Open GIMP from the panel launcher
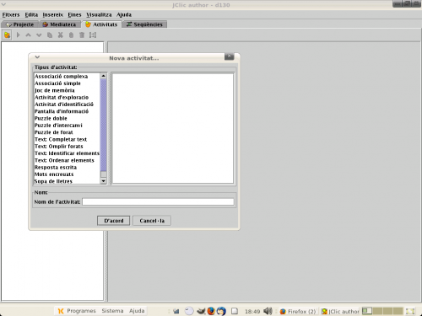Screen dimensions: 422x316 [x=201, y=311]
